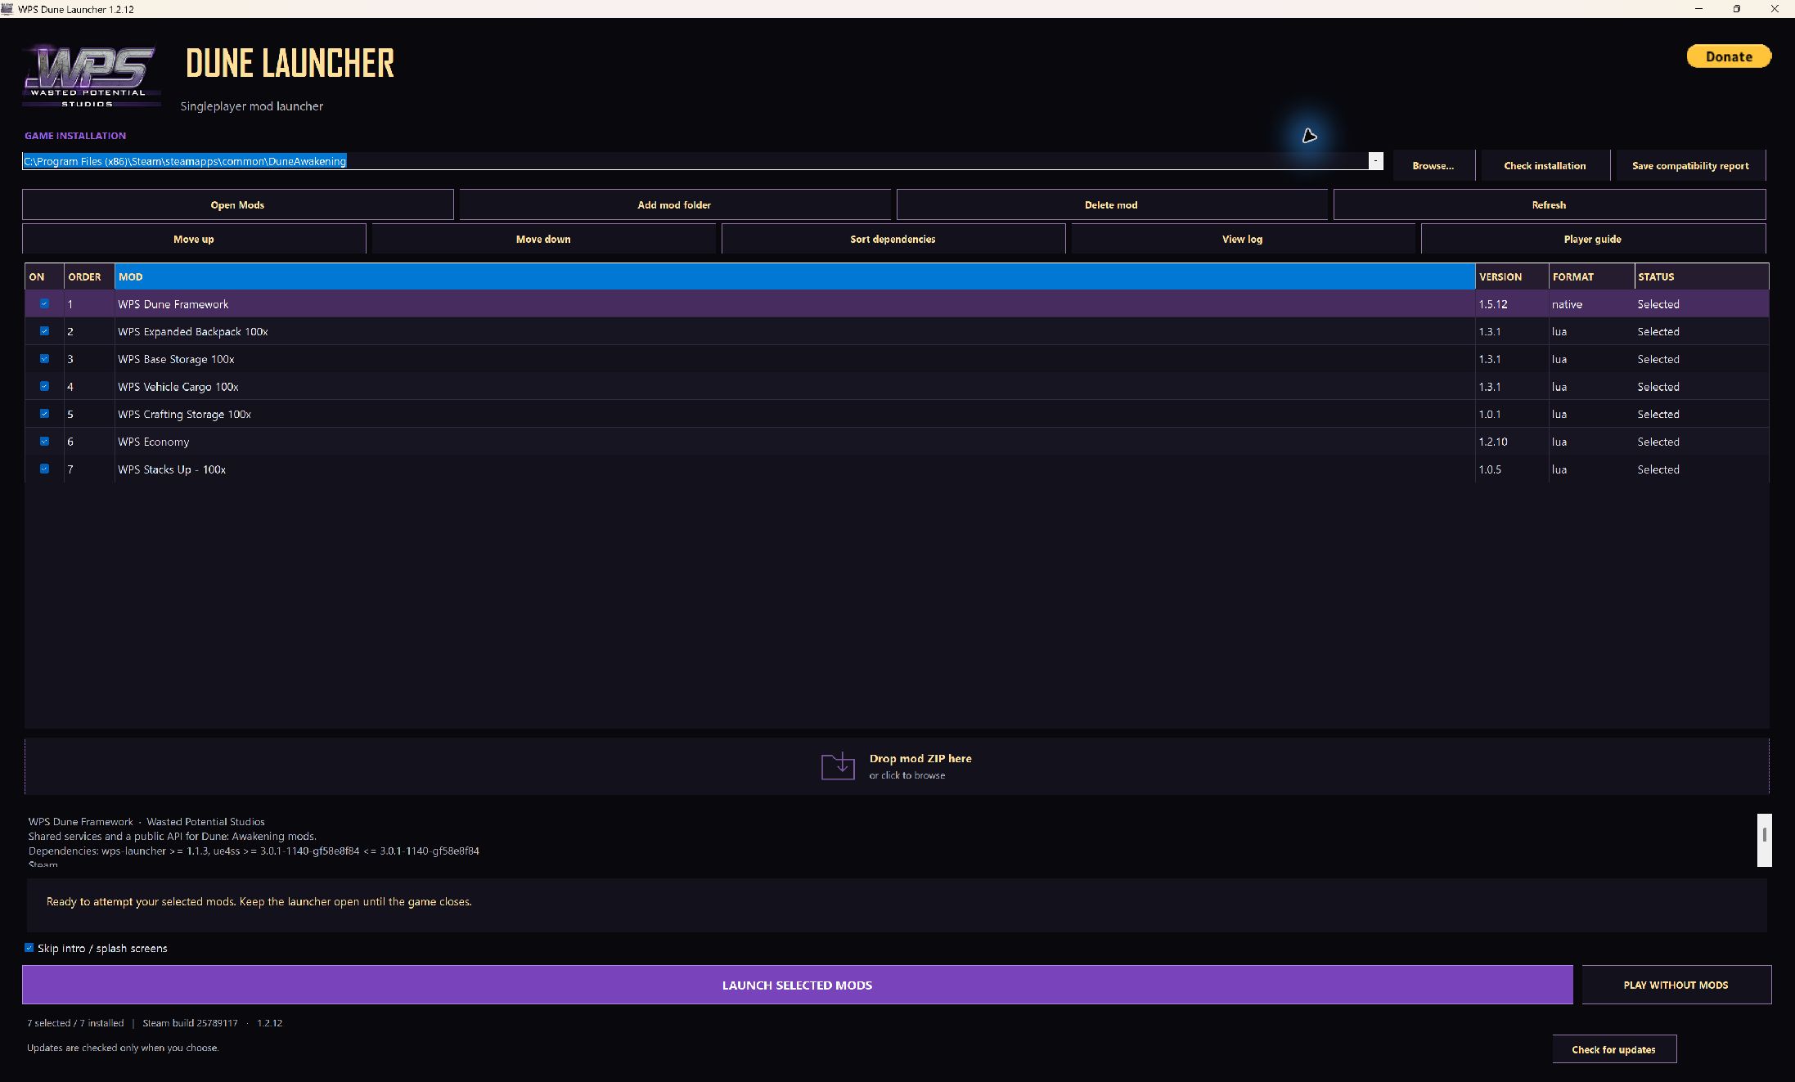Click Move up button
1795x1082 pixels.
point(194,239)
